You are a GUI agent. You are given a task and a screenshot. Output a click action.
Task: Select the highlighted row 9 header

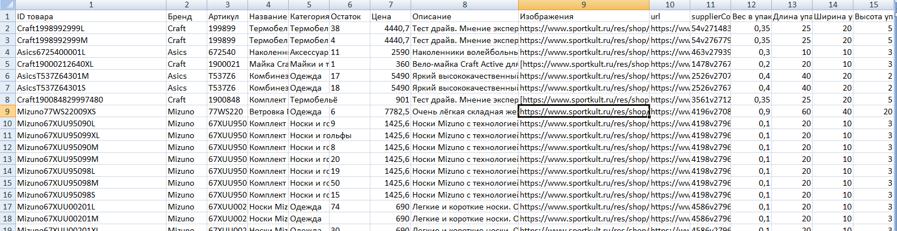pyautogui.click(x=7, y=112)
